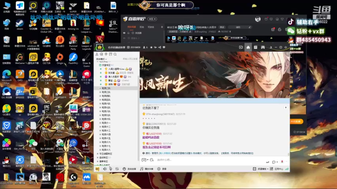337x189 pixels.
Task: Click the headset icon above channel tree
Action: [x=102, y=54]
